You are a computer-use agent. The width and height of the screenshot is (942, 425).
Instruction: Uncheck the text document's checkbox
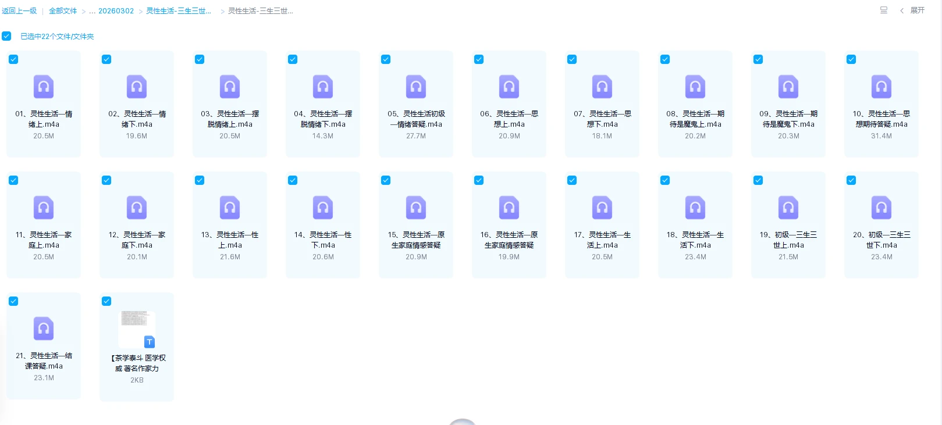(x=106, y=301)
